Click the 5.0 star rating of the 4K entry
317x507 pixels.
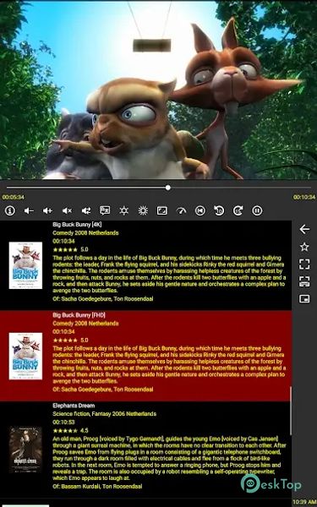click(70, 249)
